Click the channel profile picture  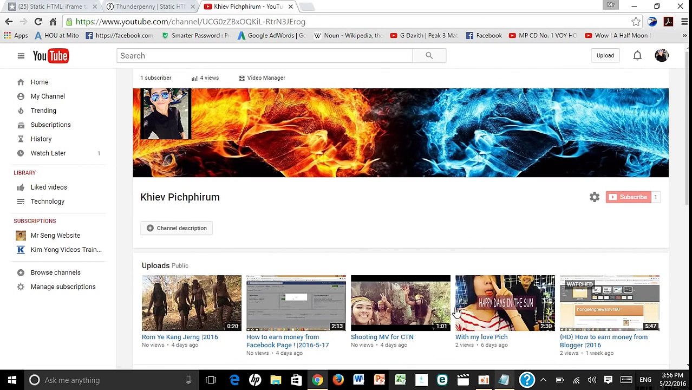(x=165, y=114)
